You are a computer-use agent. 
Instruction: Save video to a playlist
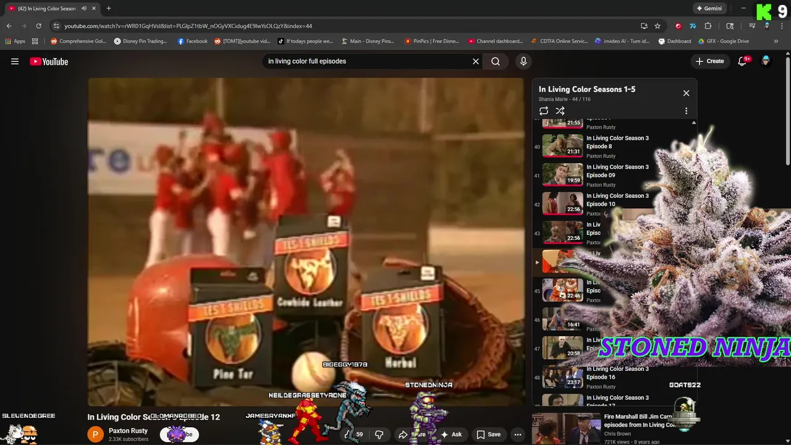(x=488, y=434)
